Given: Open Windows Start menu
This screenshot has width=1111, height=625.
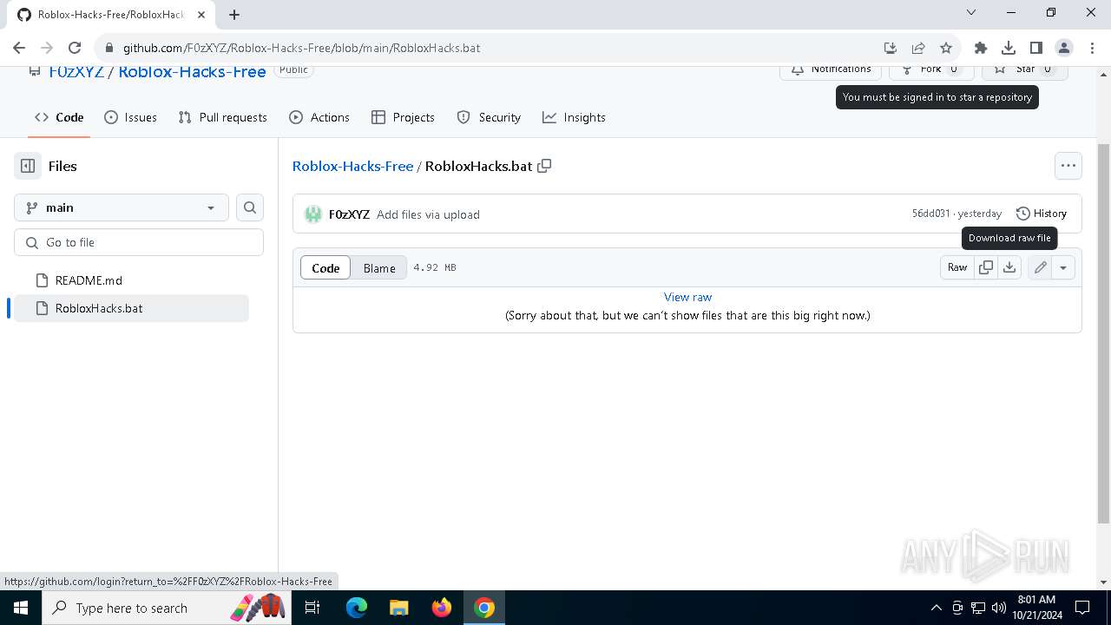Looking at the screenshot, I should click(21, 608).
